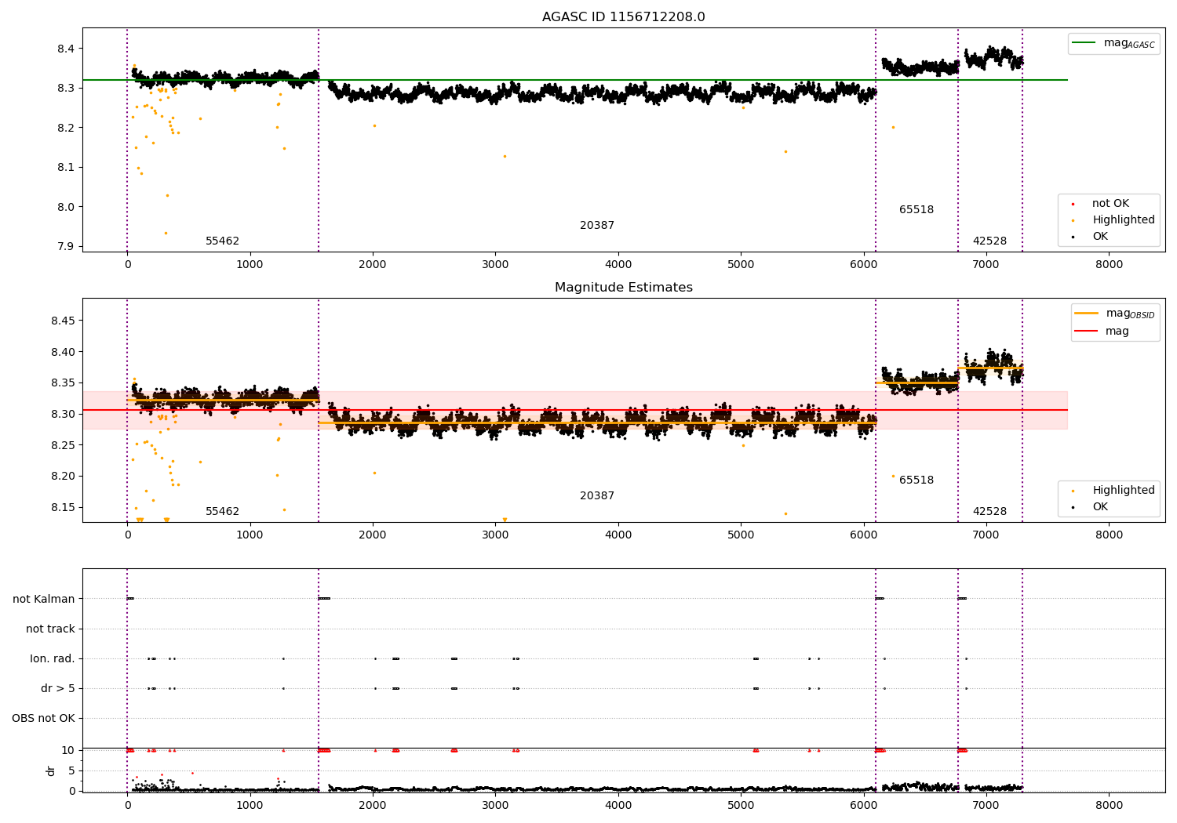
Task: Click obsid label 20387 in Magnitude Estimates plot
Action: (x=597, y=496)
